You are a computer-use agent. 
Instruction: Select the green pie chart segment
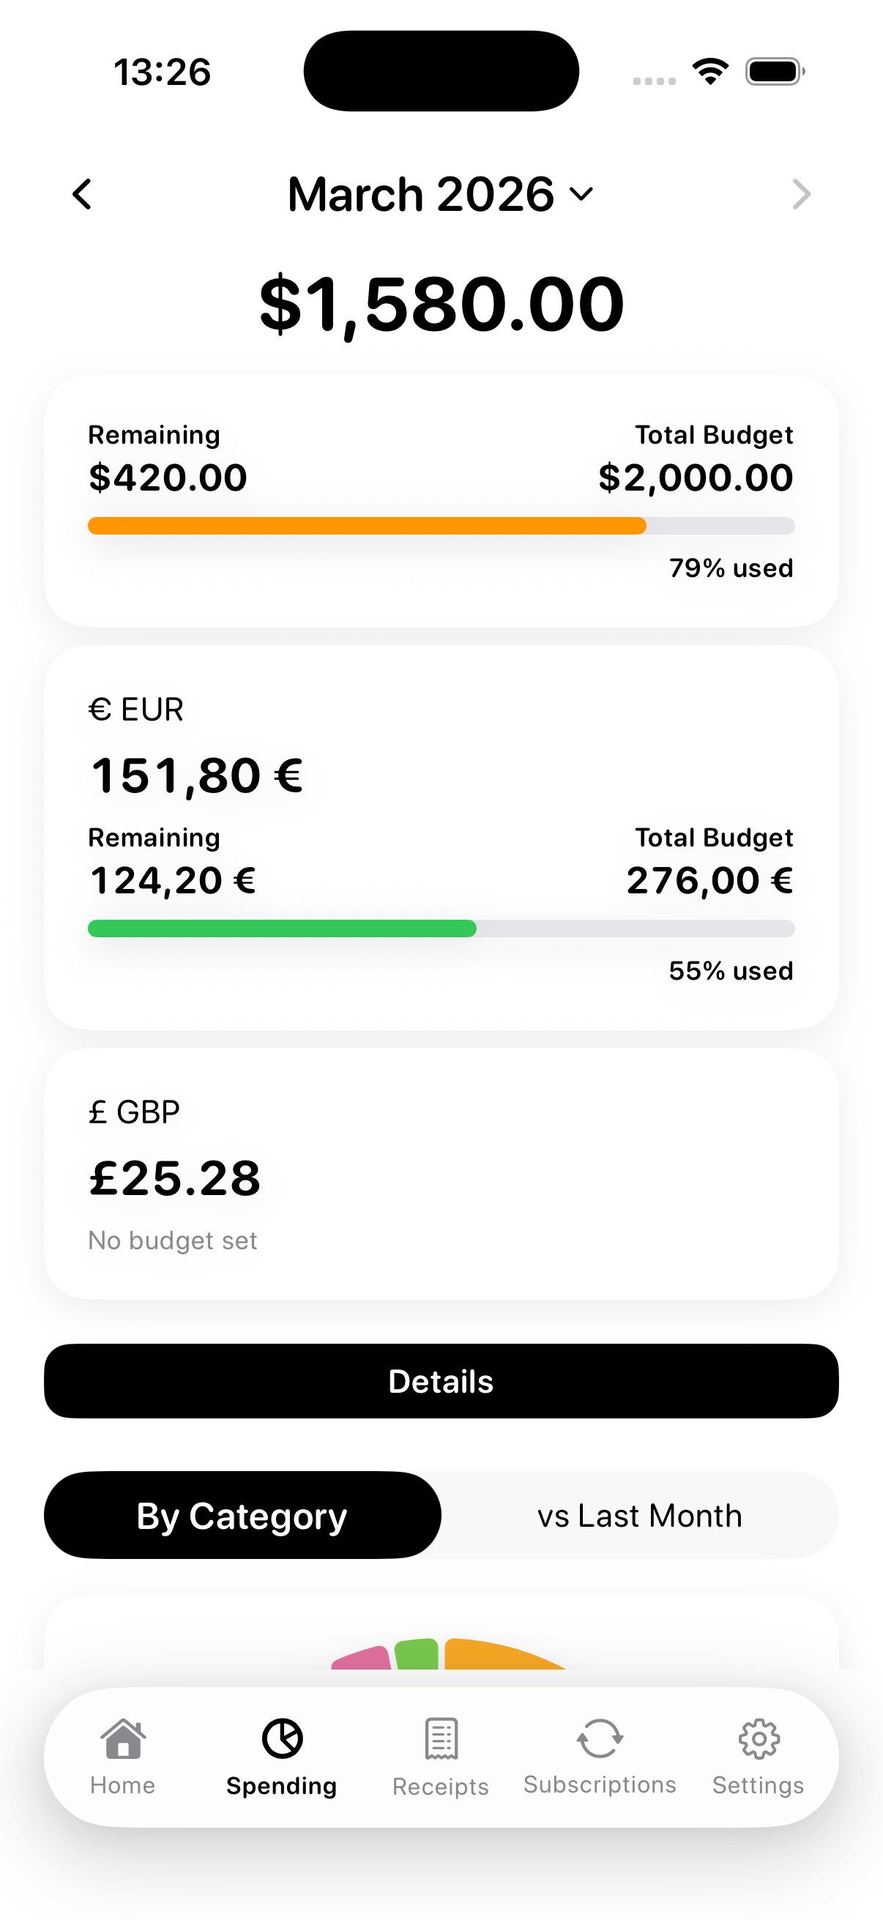417,1654
